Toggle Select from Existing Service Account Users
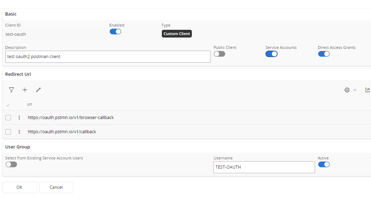The width and height of the screenshot is (371, 203). click(11, 164)
